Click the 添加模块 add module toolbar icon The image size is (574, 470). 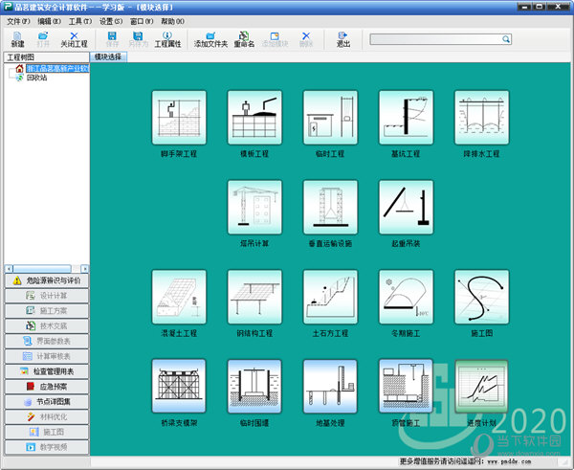[x=275, y=39]
